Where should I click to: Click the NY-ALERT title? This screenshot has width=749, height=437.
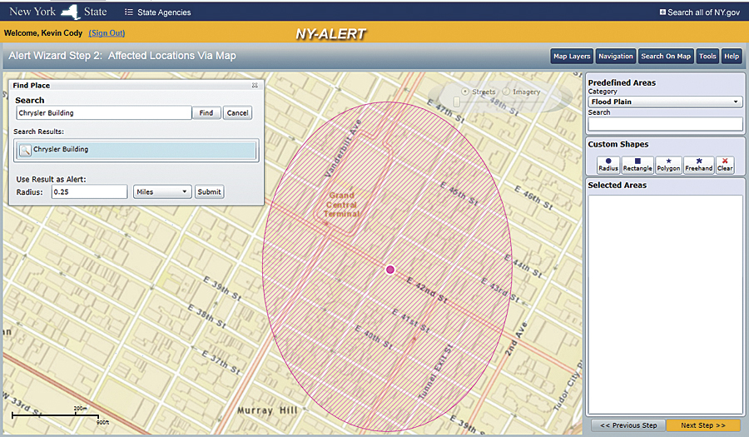coord(330,34)
